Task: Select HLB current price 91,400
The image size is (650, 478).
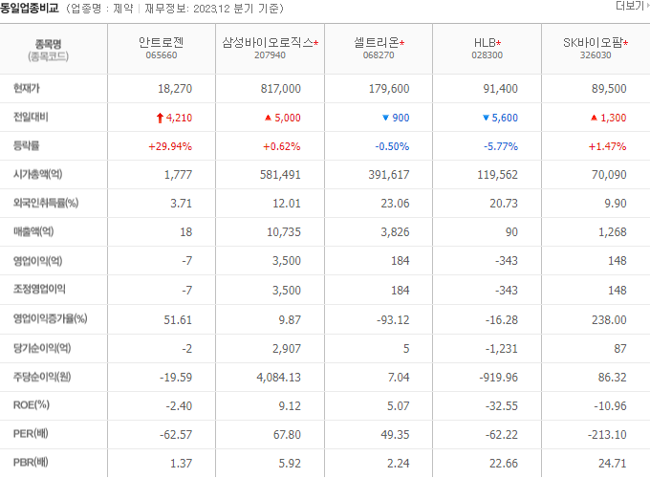Action: tap(501, 89)
